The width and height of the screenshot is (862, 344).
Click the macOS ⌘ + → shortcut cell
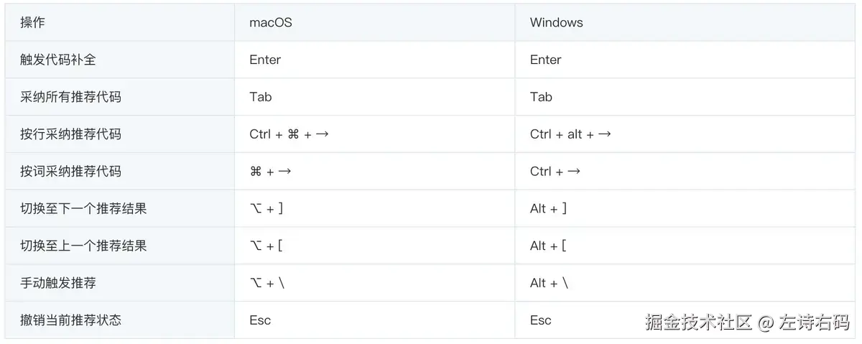tap(270, 172)
